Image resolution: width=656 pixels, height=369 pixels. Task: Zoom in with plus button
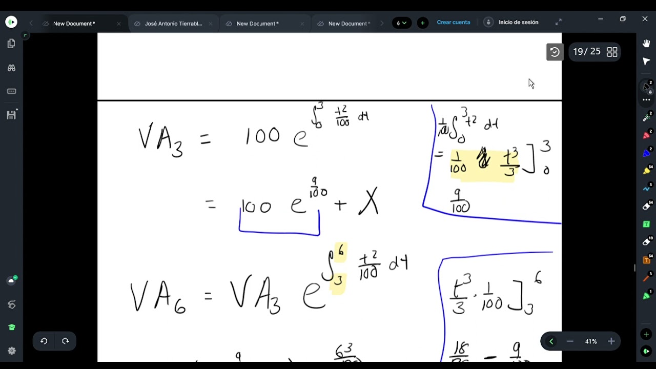coord(611,341)
